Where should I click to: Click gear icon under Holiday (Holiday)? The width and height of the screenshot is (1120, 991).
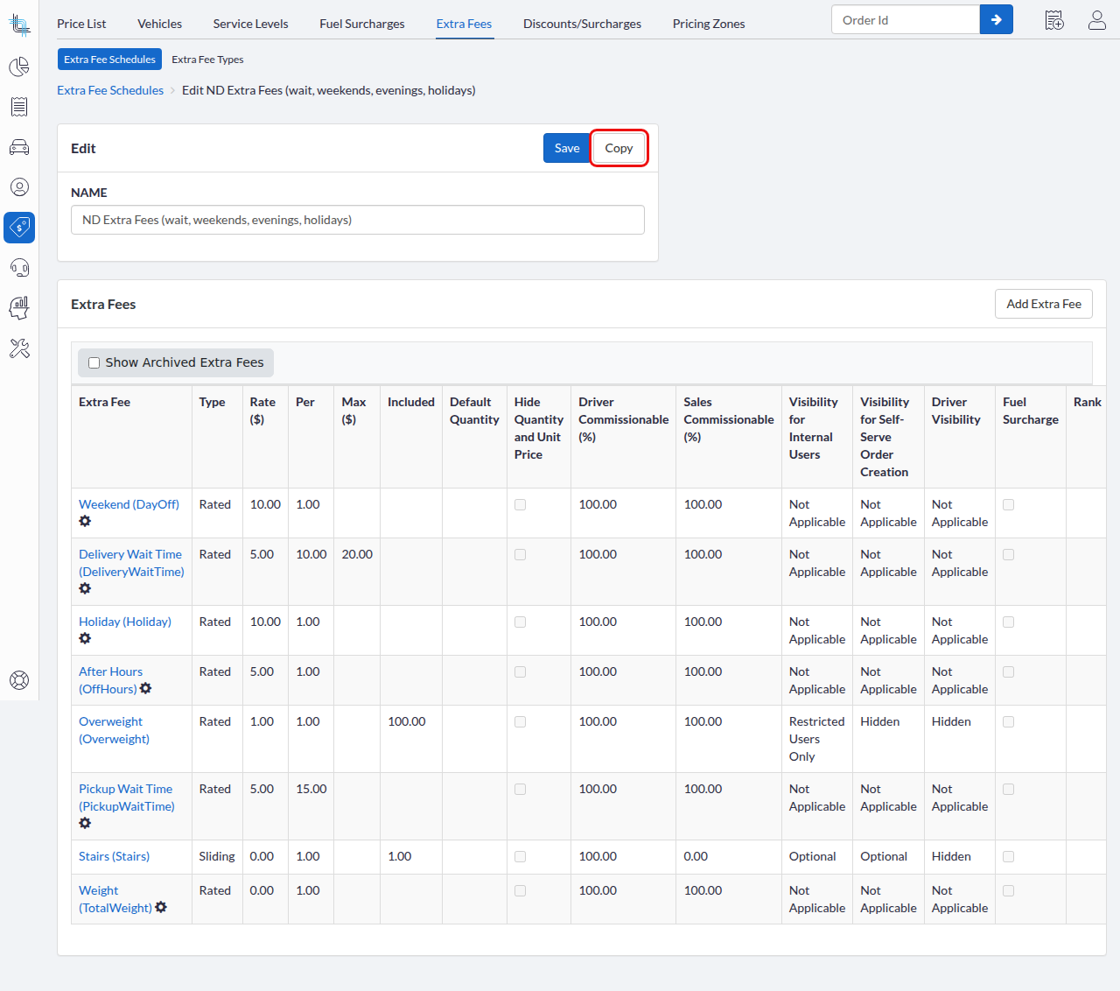coord(85,638)
